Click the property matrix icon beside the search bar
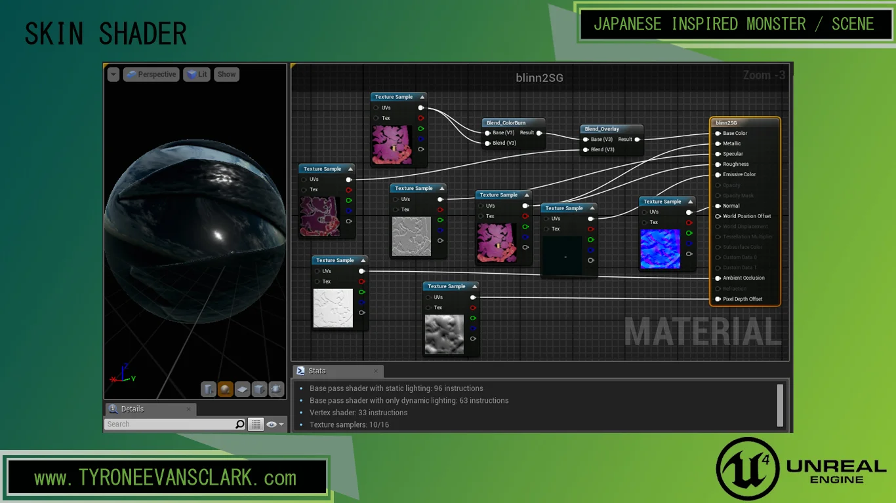 pos(256,424)
